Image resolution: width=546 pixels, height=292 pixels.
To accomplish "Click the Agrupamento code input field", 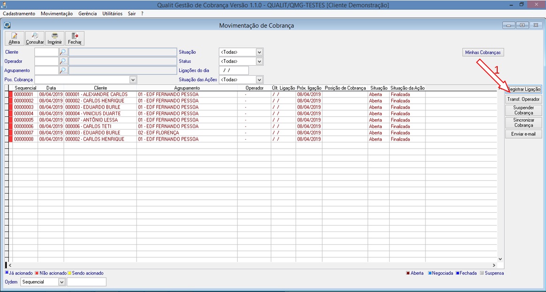I will [46, 70].
